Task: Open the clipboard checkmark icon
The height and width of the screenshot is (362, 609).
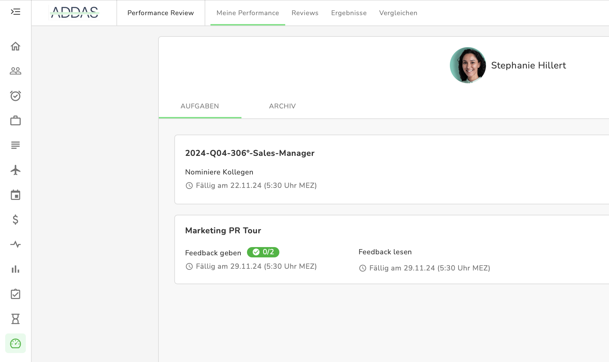Action: (16, 294)
